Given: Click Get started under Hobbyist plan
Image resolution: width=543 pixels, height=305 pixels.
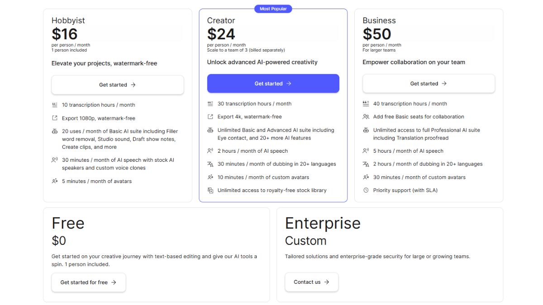Looking at the screenshot, I should pos(118,84).
